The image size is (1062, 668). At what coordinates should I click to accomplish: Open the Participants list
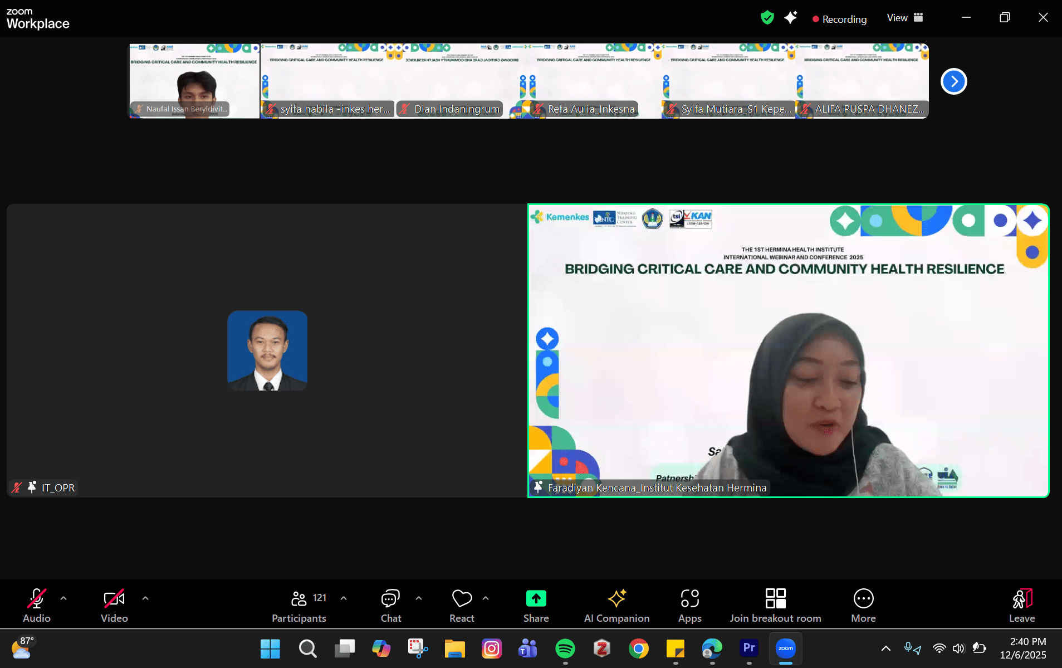299,605
